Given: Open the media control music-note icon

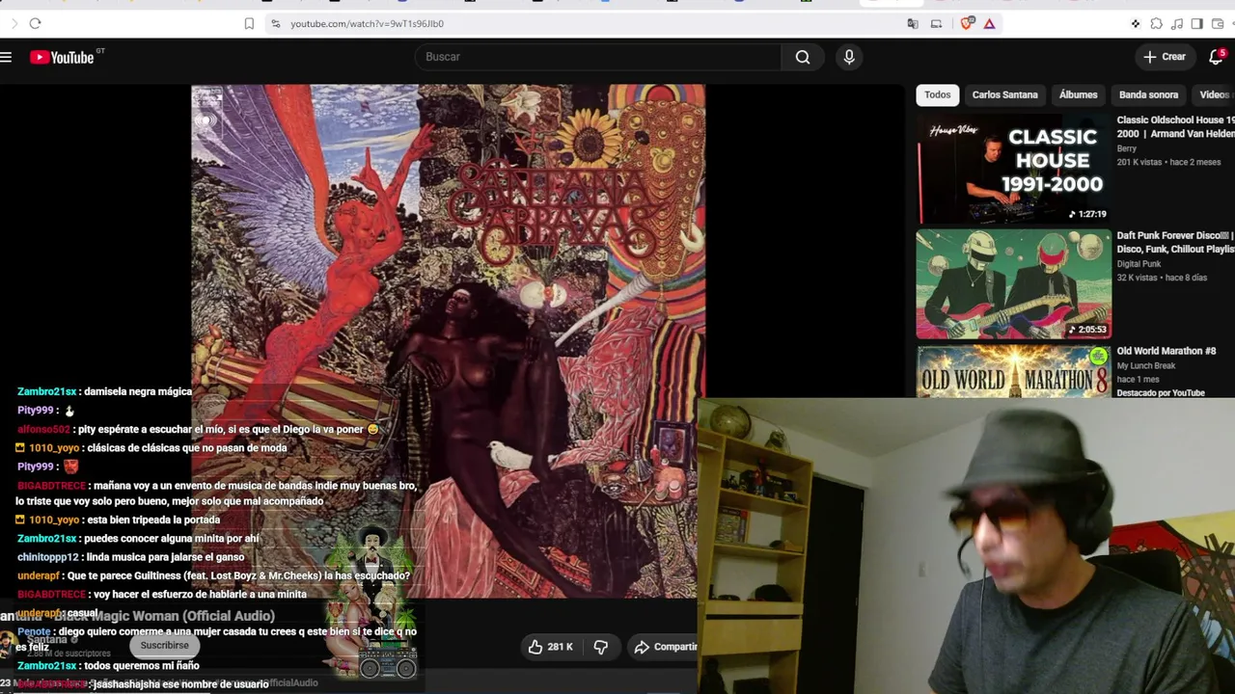Looking at the screenshot, I should pos(1176,23).
